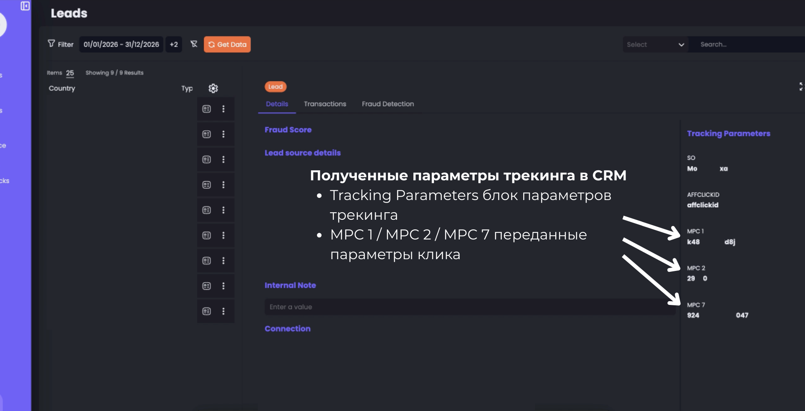Open the table column settings gear icon
Image resolution: width=805 pixels, height=411 pixels.
[213, 88]
